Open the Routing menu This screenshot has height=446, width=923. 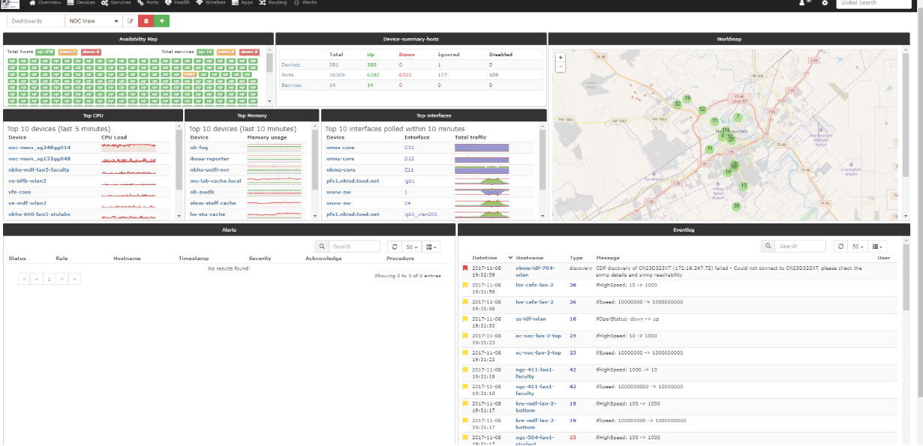coord(272,3)
